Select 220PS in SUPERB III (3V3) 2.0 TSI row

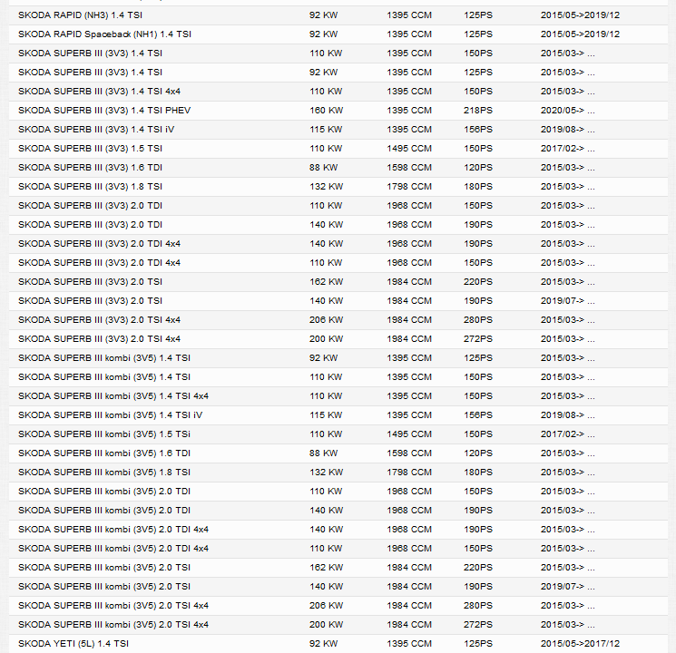[478, 281]
